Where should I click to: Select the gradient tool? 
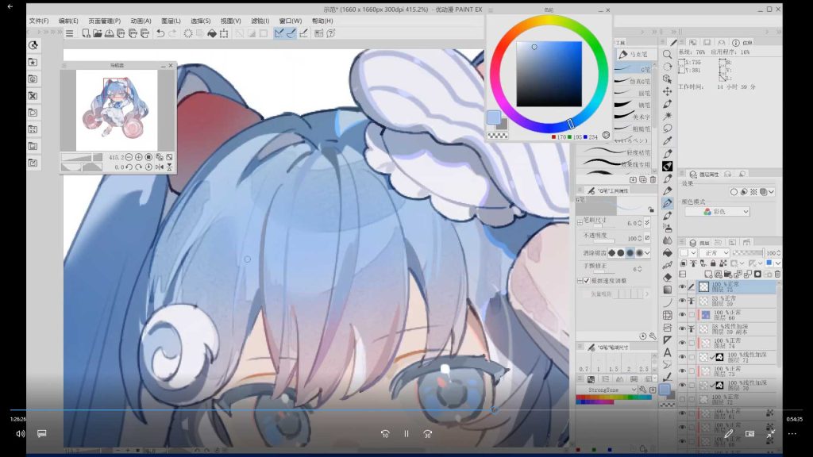(667, 290)
